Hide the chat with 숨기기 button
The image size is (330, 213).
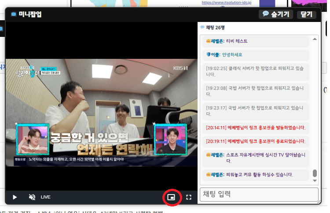276,14
